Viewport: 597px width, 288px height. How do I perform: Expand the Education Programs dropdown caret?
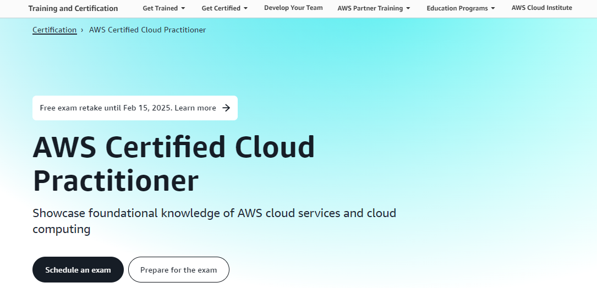point(493,8)
